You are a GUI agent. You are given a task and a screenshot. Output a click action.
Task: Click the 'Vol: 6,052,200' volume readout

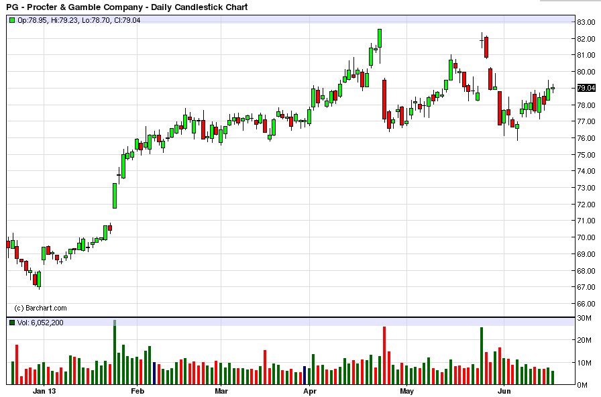tap(40, 323)
